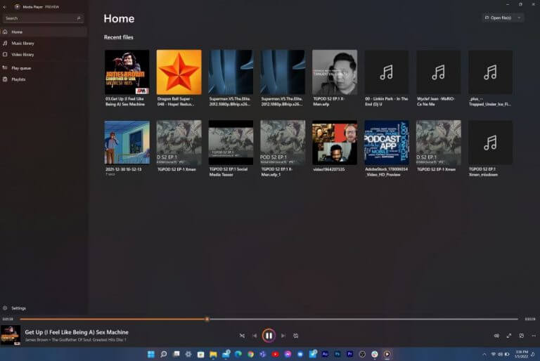Open Adobe Audition from the taskbar

tap(325, 354)
